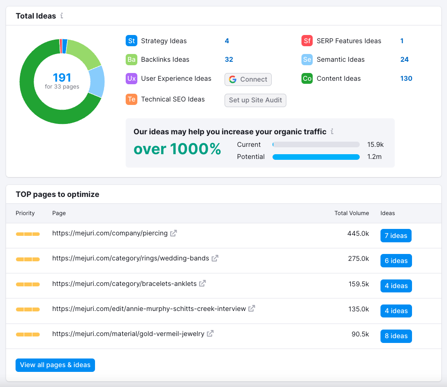Viewport: 447px width, 387px height.
Task: Click the Google Connect button
Action: click(248, 79)
